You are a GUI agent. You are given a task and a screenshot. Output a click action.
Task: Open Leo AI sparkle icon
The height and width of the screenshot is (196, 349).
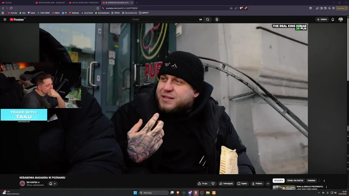click(x=329, y=8)
